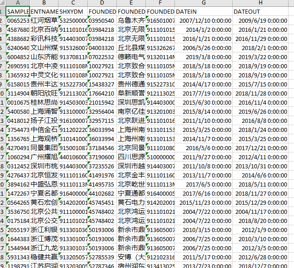294x268 pixels.
Task: Click the SHXYDM header cell
Action: (x=73, y=11)
